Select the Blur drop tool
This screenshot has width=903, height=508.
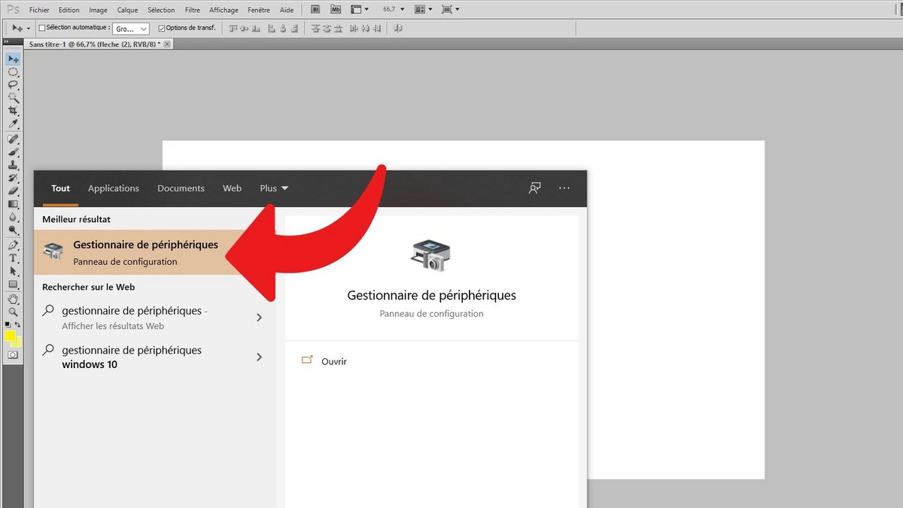coord(14,216)
